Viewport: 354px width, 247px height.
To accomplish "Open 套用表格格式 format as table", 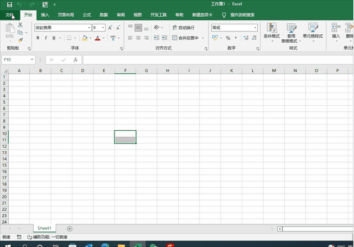I will point(291,33).
